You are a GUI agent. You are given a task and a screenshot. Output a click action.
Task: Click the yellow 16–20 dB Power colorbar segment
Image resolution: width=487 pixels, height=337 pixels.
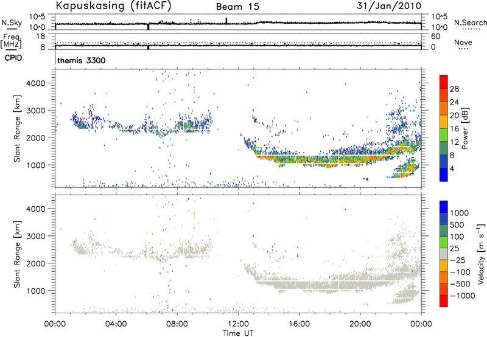point(444,121)
